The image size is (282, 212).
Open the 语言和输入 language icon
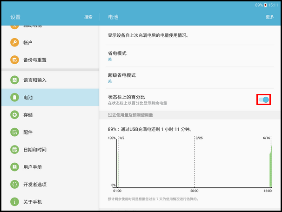(x=14, y=80)
